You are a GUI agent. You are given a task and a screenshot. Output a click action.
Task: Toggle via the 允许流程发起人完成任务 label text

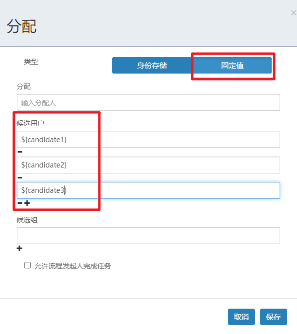pos(73,266)
